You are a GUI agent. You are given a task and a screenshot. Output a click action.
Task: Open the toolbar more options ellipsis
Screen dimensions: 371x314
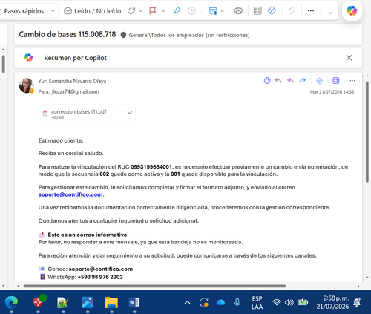tap(311, 11)
